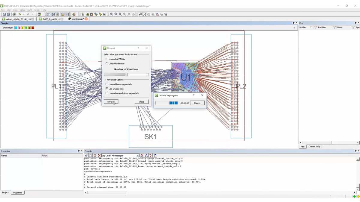This screenshot has width=360, height=202.
Task: Click the Number of iterations slider handle
Action: click(x=126, y=75)
